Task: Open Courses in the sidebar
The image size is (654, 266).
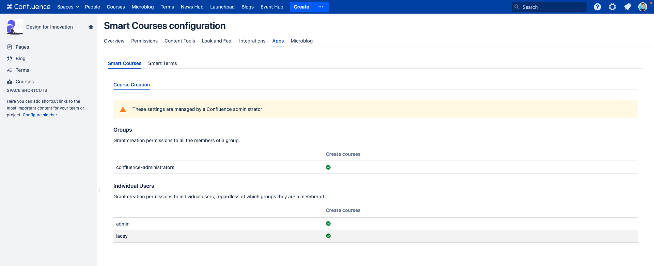Action: coord(25,82)
